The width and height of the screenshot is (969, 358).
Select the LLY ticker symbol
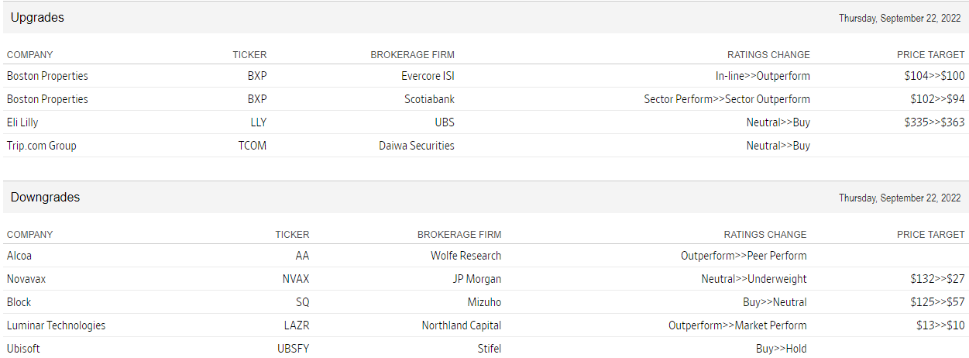point(259,122)
